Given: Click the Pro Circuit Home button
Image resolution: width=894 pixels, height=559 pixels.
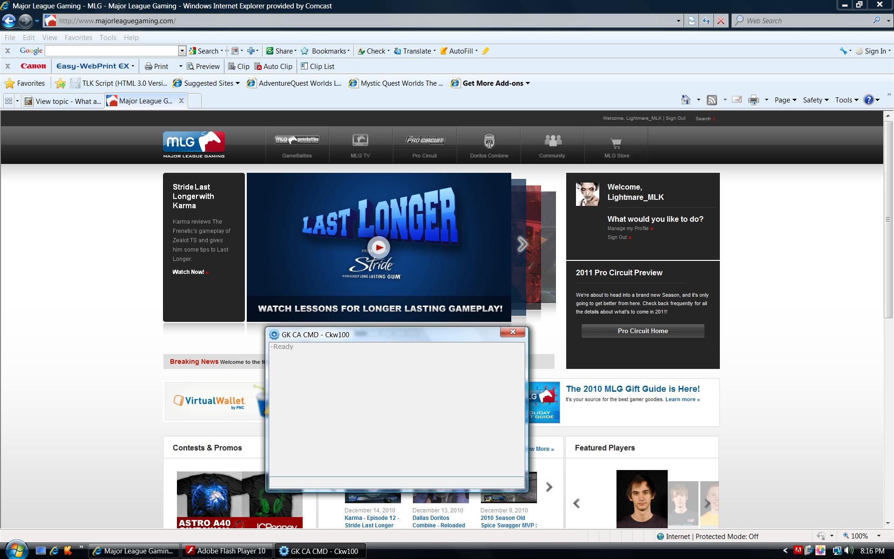Looking at the screenshot, I should [x=643, y=331].
